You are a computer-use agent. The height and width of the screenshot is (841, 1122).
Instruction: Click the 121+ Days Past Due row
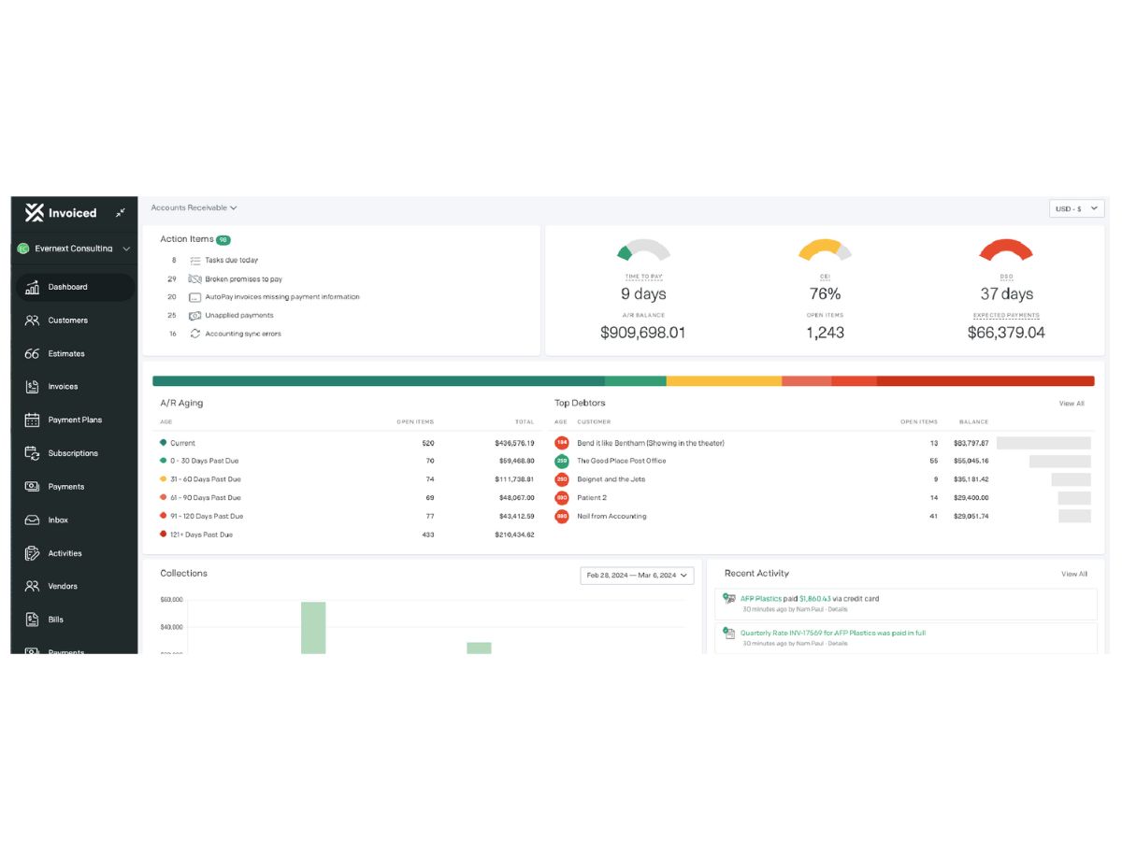coord(347,535)
